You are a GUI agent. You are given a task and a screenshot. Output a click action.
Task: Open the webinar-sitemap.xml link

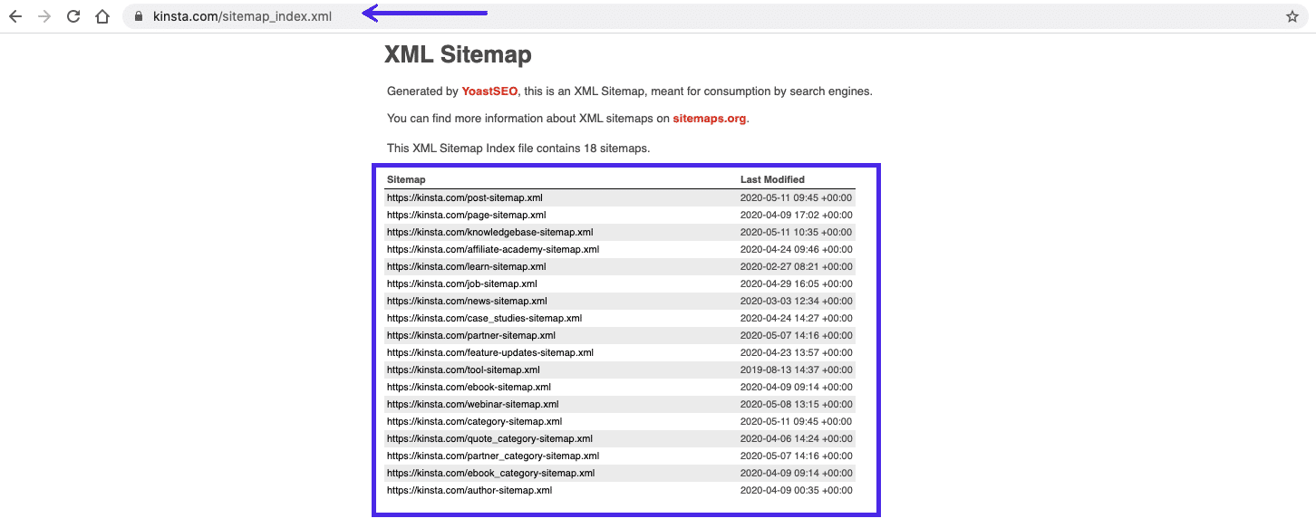(473, 404)
